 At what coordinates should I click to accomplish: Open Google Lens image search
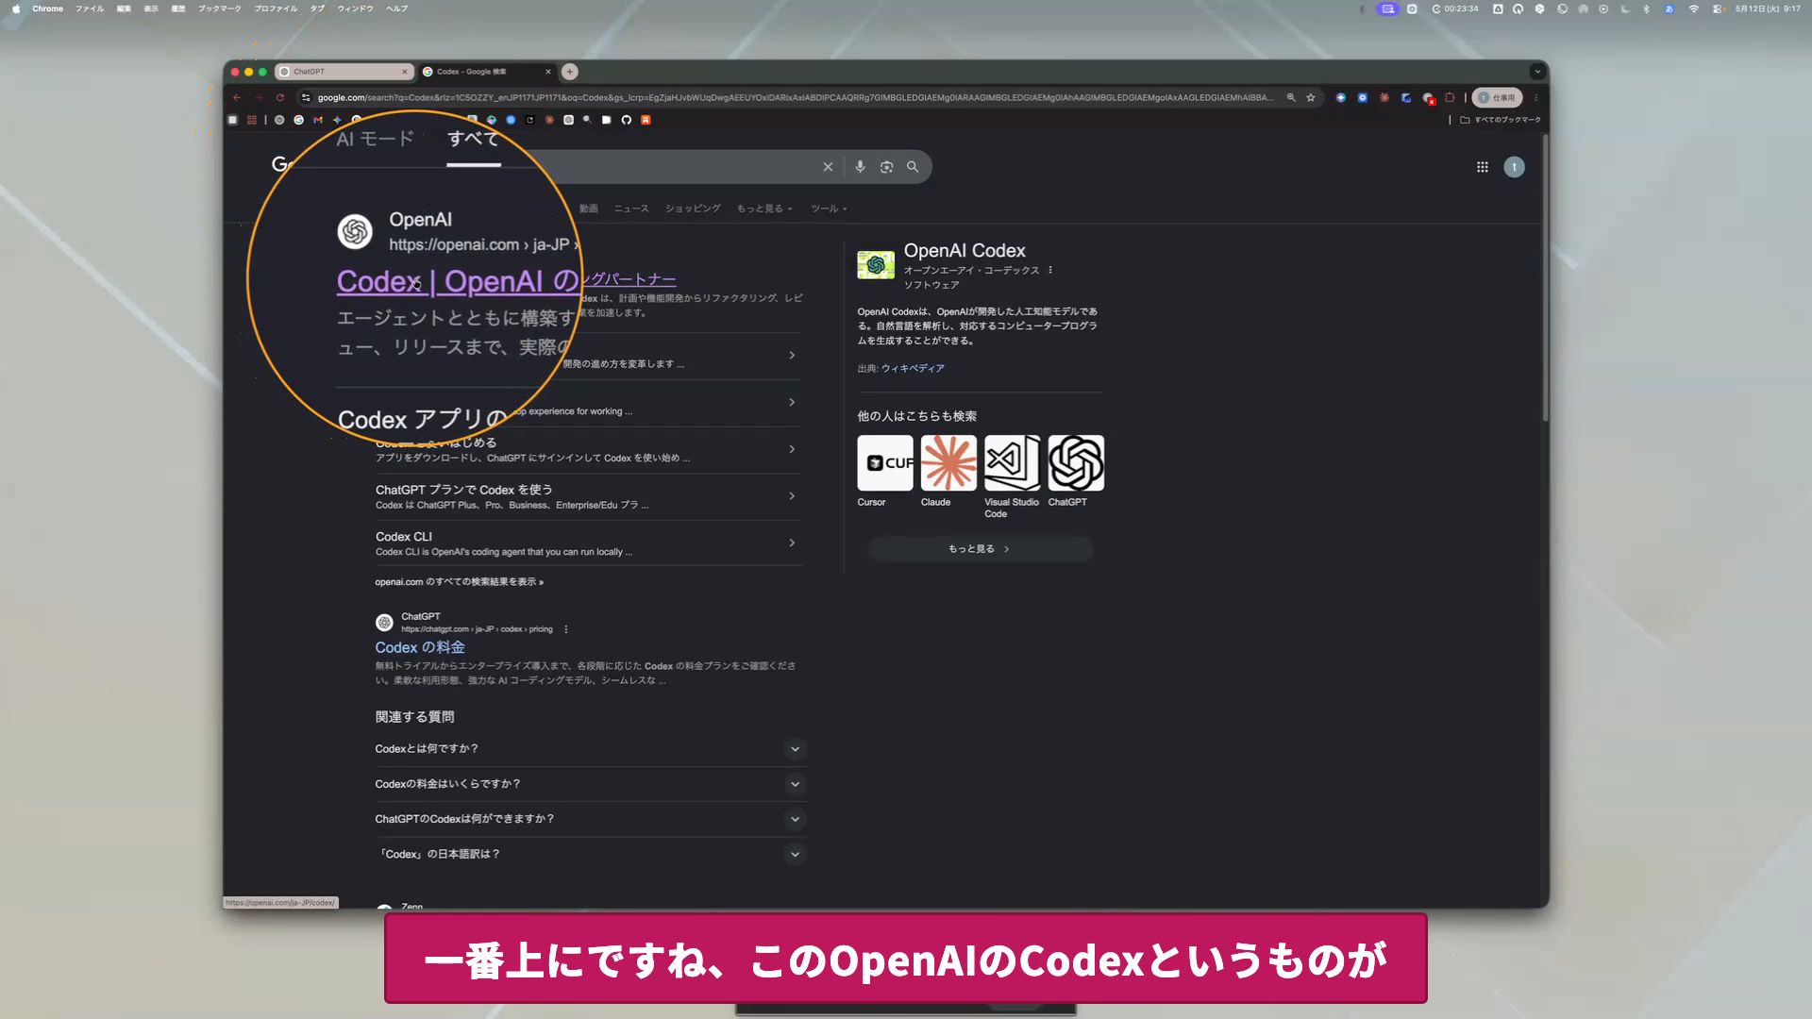(886, 167)
